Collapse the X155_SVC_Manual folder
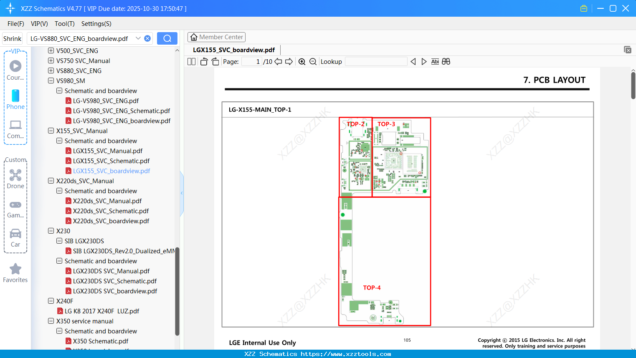Image resolution: width=636 pixels, height=358 pixels. pos(51,131)
